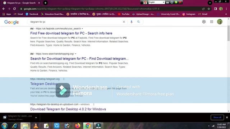Open Instagram bookmark

coord(189,14)
